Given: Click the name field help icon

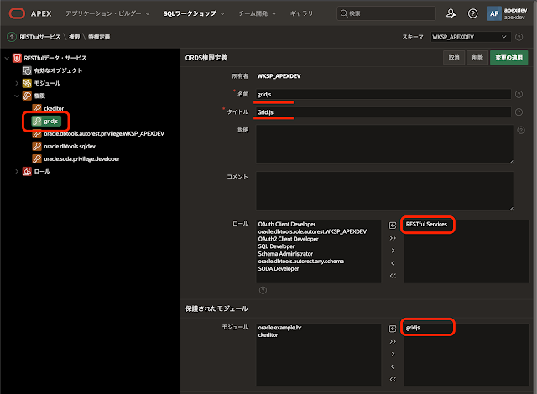Looking at the screenshot, I should coord(519,94).
